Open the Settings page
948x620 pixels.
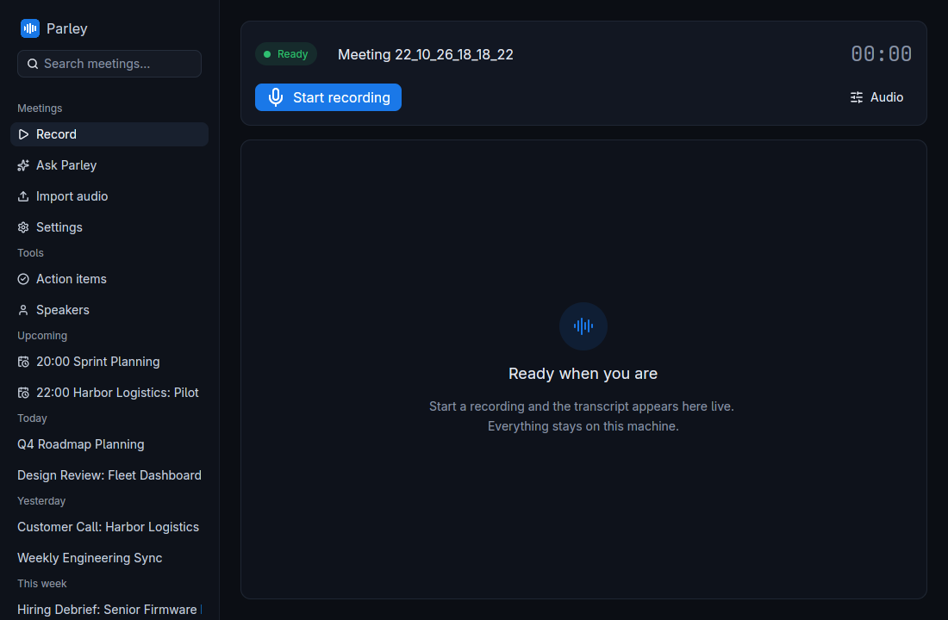coord(109,227)
